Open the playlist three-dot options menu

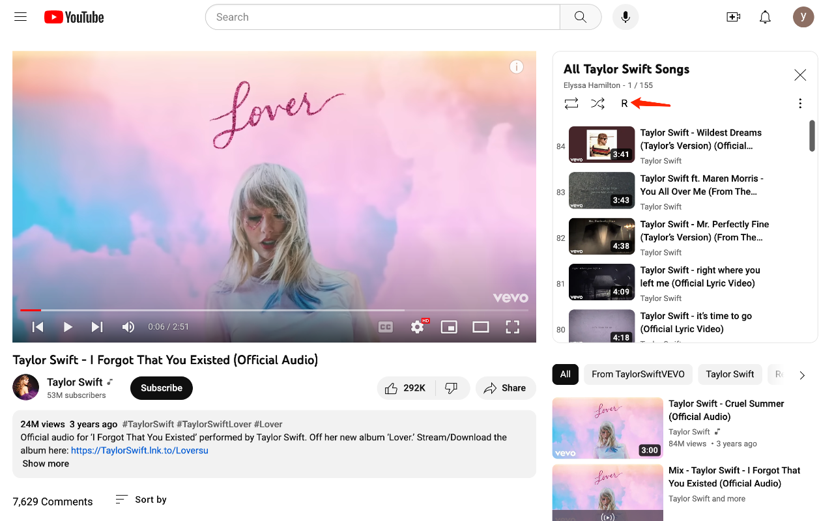(800, 103)
